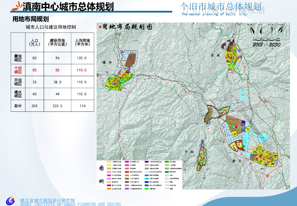297x206 pixels.
Task: Click the 人口(万人) column header
Action: pyautogui.click(x=35, y=42)
